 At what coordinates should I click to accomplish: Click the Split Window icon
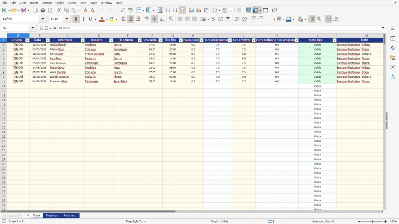265,10
